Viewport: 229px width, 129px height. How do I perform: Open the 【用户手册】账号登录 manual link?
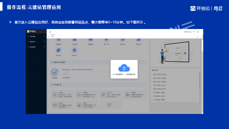(160, 78)
